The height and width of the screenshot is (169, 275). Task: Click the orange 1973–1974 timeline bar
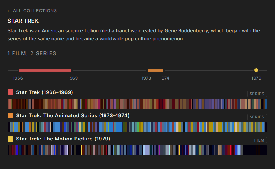click(156, 70)
